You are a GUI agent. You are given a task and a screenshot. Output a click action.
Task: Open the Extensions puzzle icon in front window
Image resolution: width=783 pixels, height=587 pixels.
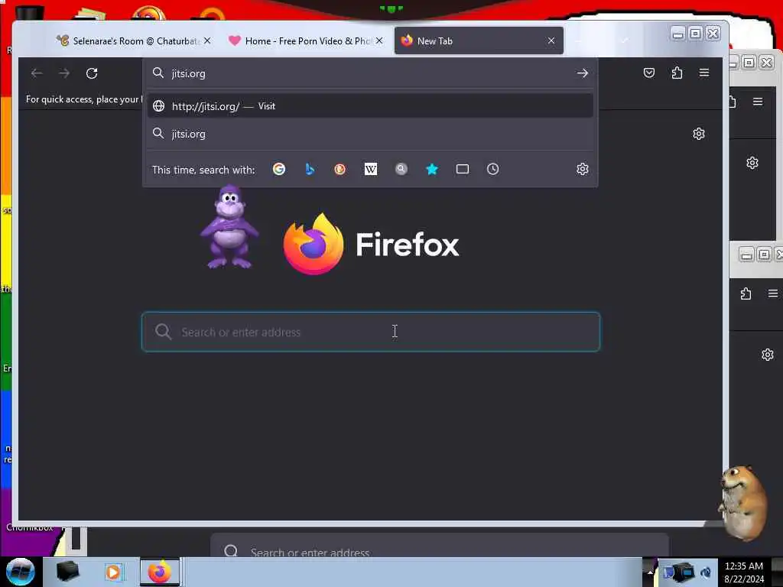click(677, 73)
